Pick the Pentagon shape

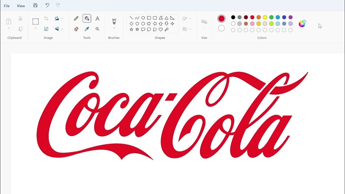(137, 24)
